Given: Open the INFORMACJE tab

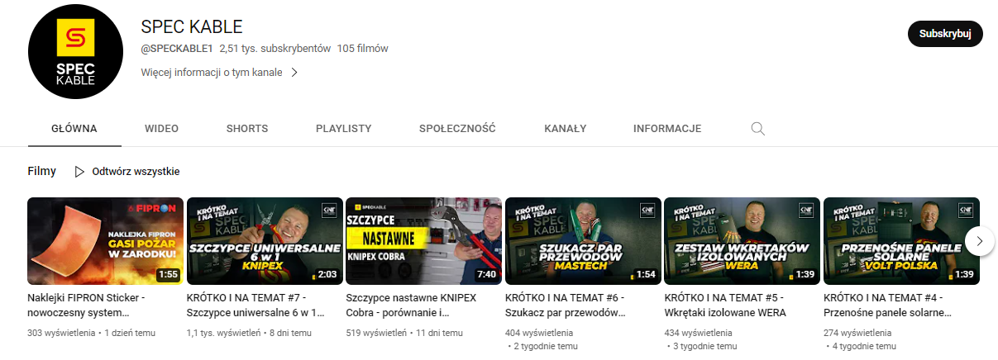Looking at the screenshot, I should click(x=667, y=129).
